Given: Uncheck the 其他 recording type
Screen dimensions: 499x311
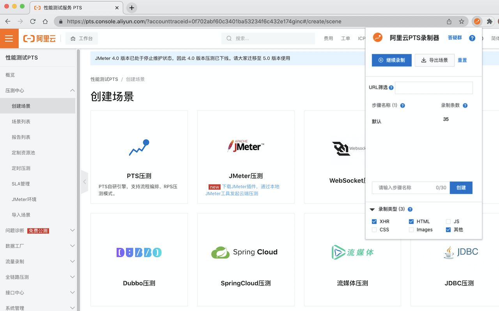Looking at the screenshot, I should (448, 230).
